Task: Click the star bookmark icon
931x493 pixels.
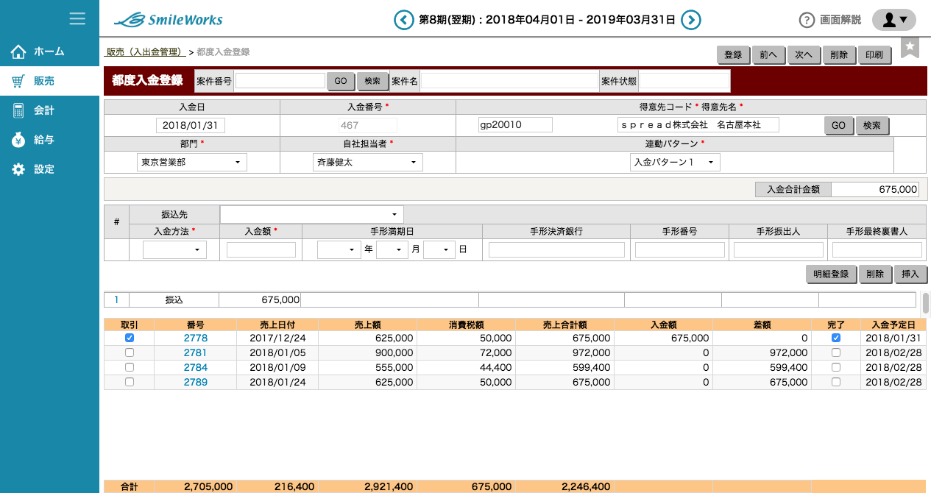Action: (910, 47)
